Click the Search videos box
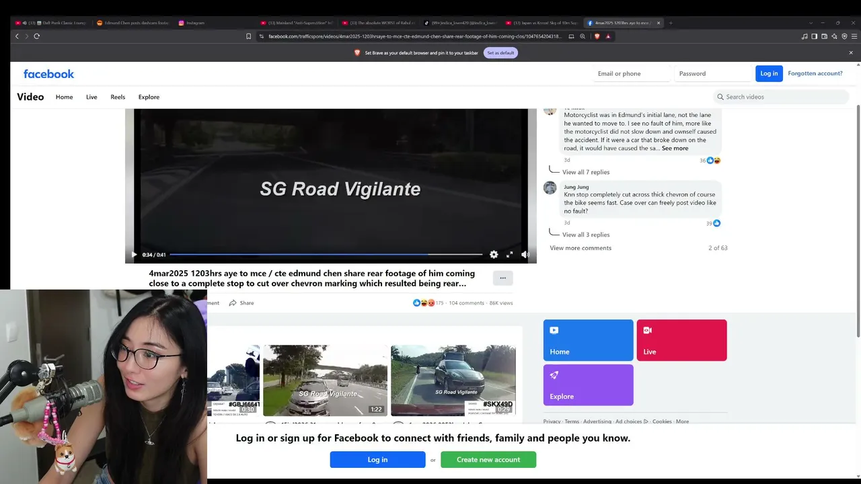 (781, 97)
